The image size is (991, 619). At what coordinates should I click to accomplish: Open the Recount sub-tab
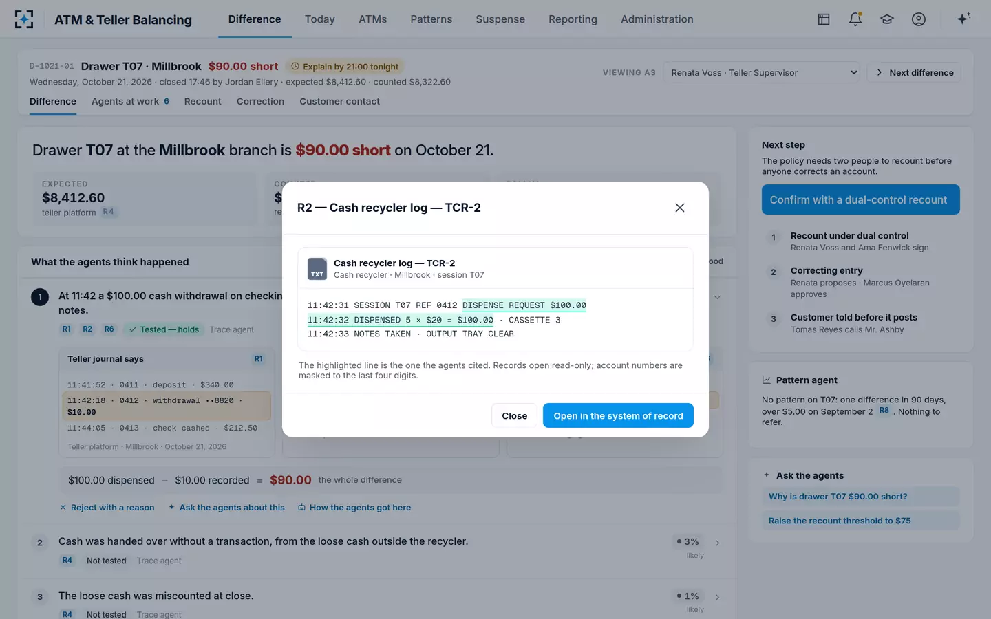click(202, 101)
